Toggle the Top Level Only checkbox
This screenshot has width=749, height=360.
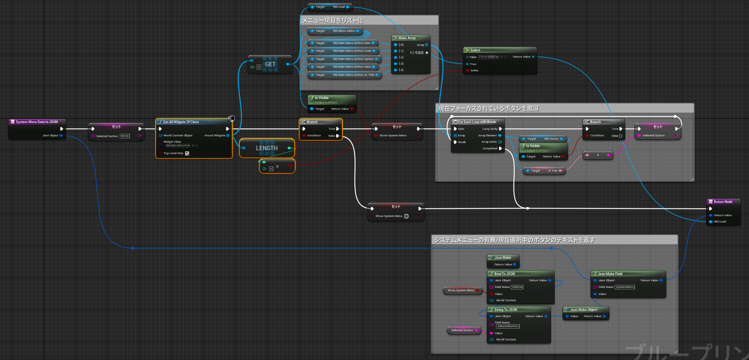187,153
